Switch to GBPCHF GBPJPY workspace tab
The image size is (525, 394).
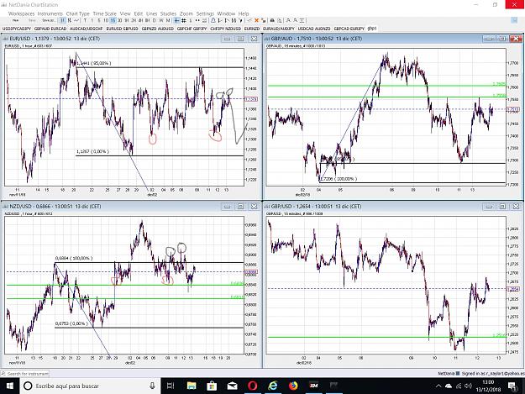pyautogui.click(x=192, y=29)
